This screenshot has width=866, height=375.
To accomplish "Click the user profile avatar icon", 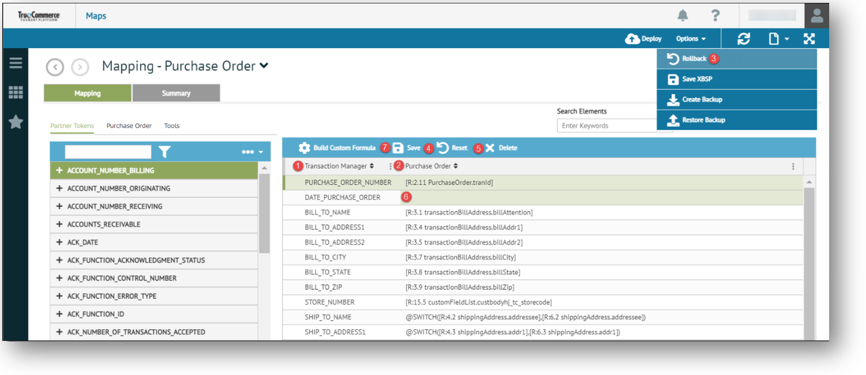I will [817, 16].
